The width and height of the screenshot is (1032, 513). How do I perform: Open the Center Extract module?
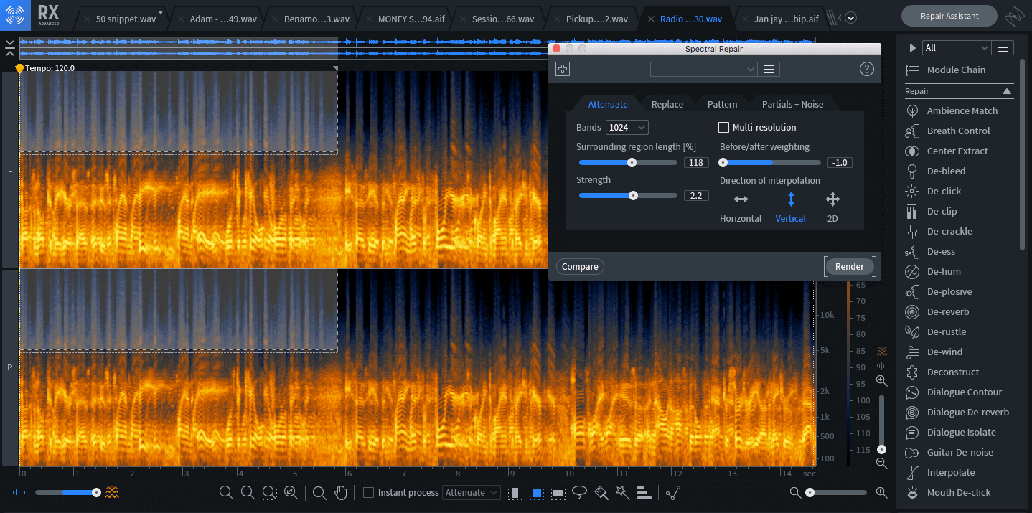pyautogui.click(x=957, y=151)
